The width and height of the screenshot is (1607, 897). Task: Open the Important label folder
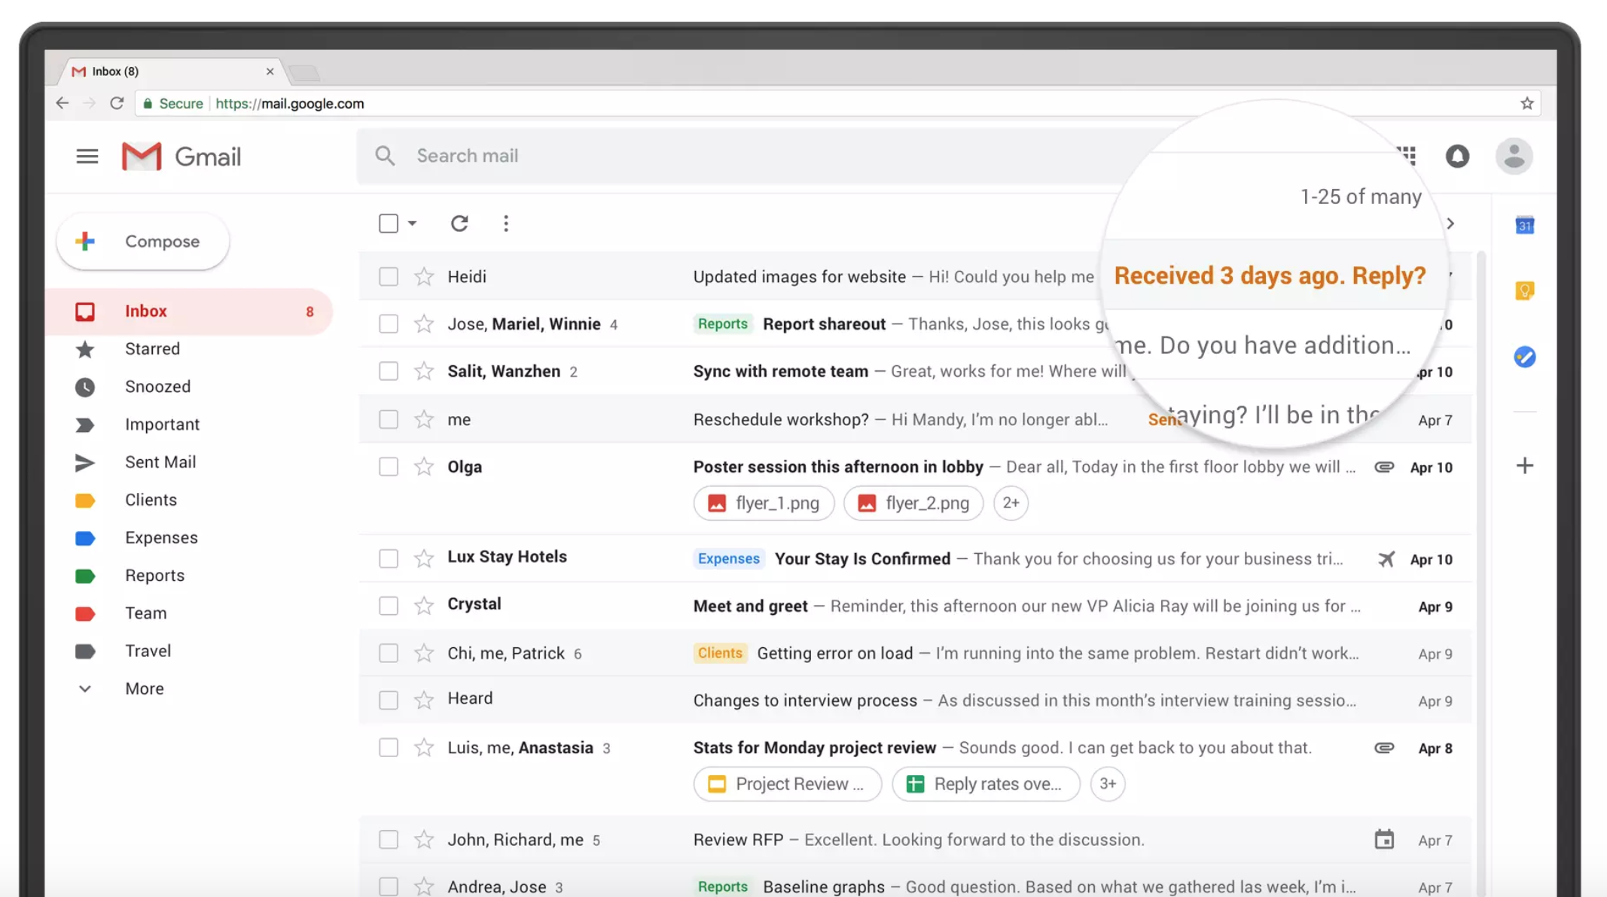tap(162, 424)
